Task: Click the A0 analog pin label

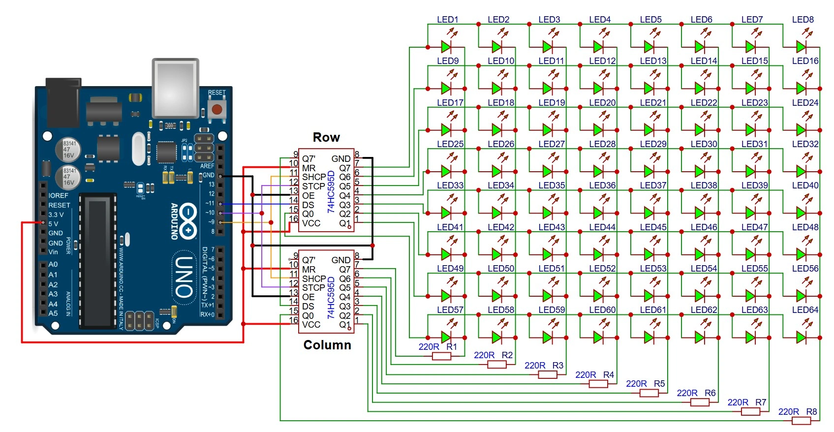Action: [x=53, y=265]
